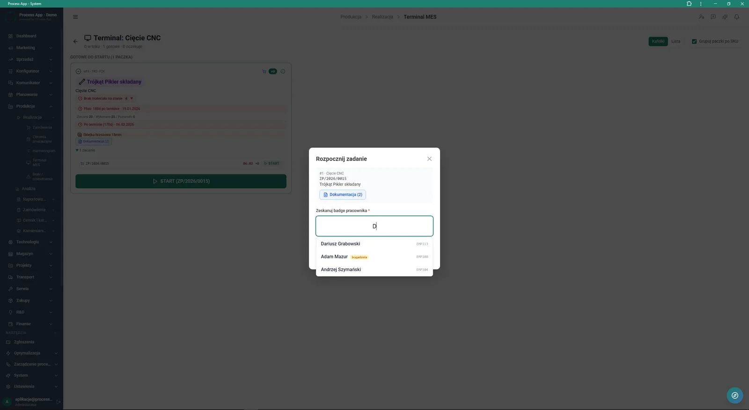Expand Sprzedaż sidebar section

[x=30, y=59]
